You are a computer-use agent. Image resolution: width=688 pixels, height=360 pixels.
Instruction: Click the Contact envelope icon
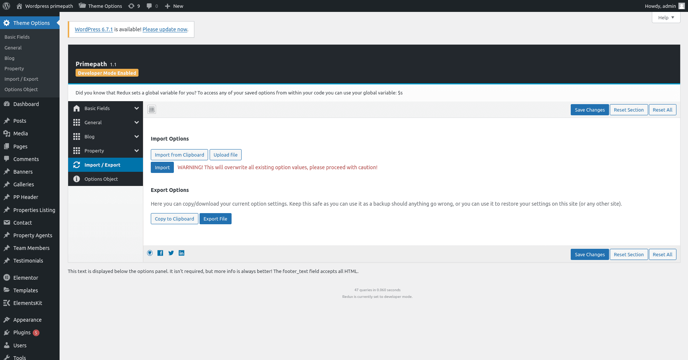[x=7, y=223]
